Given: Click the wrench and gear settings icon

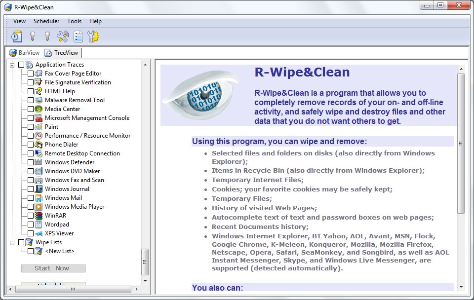Looking at the screenshot, I should click(x=93, y=36).
